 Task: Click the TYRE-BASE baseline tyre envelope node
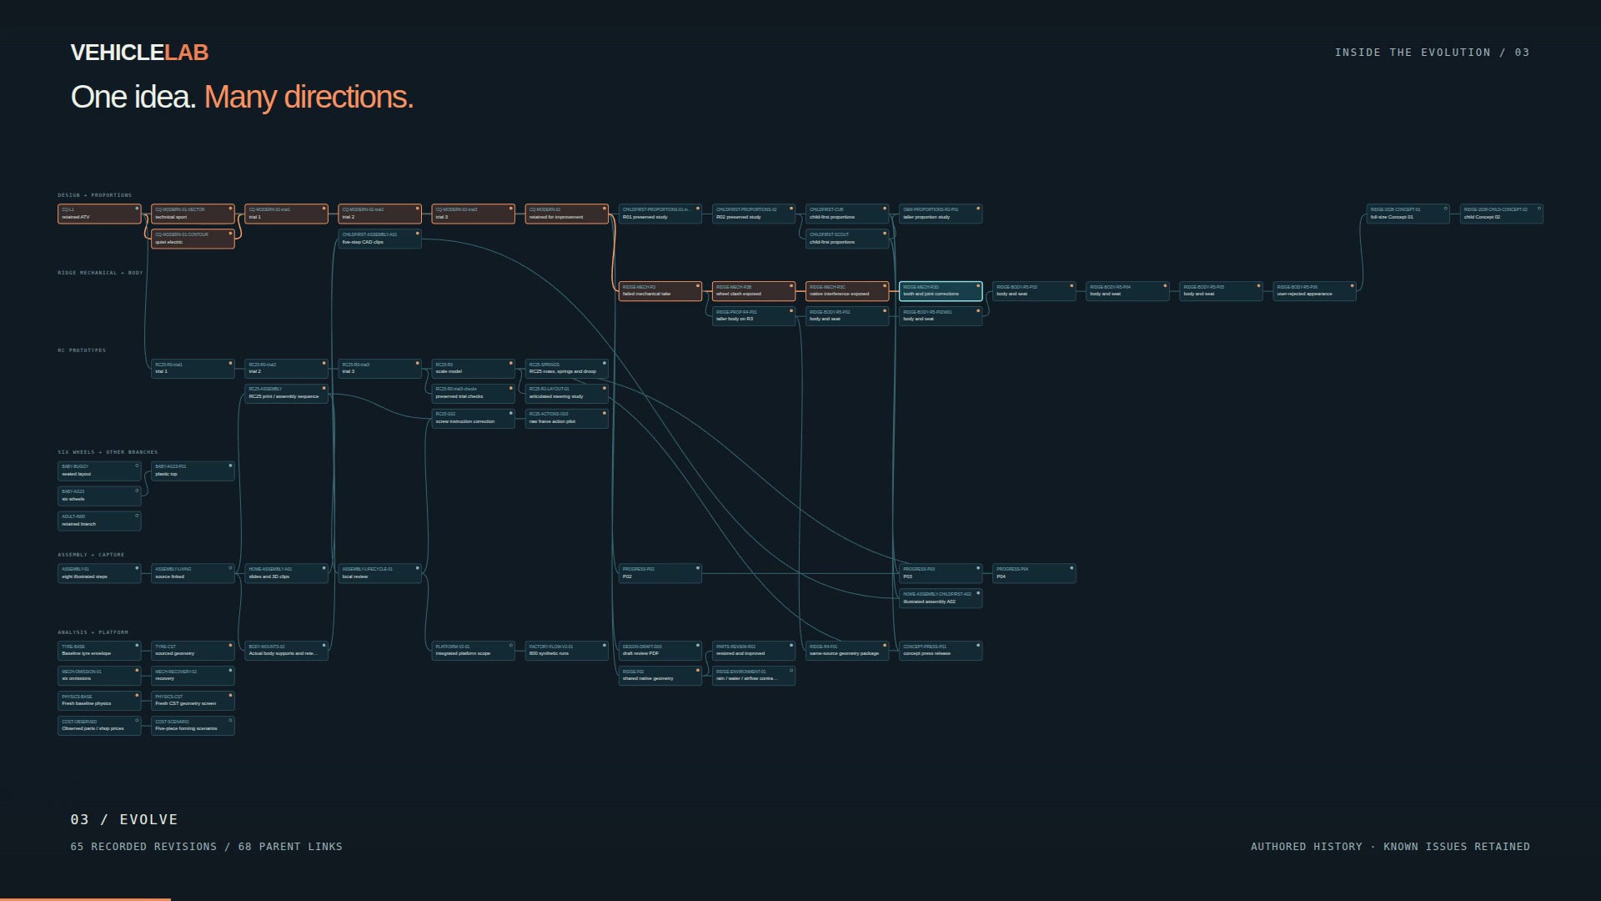(99, 652)
